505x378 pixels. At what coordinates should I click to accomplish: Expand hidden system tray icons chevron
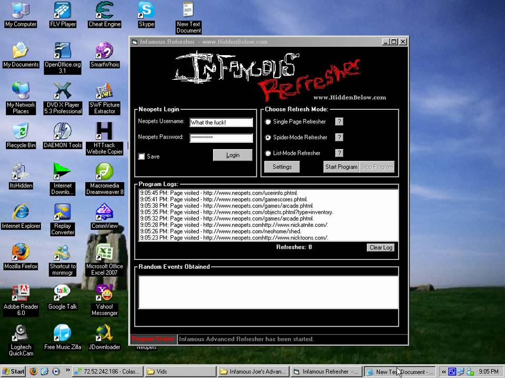443,372
